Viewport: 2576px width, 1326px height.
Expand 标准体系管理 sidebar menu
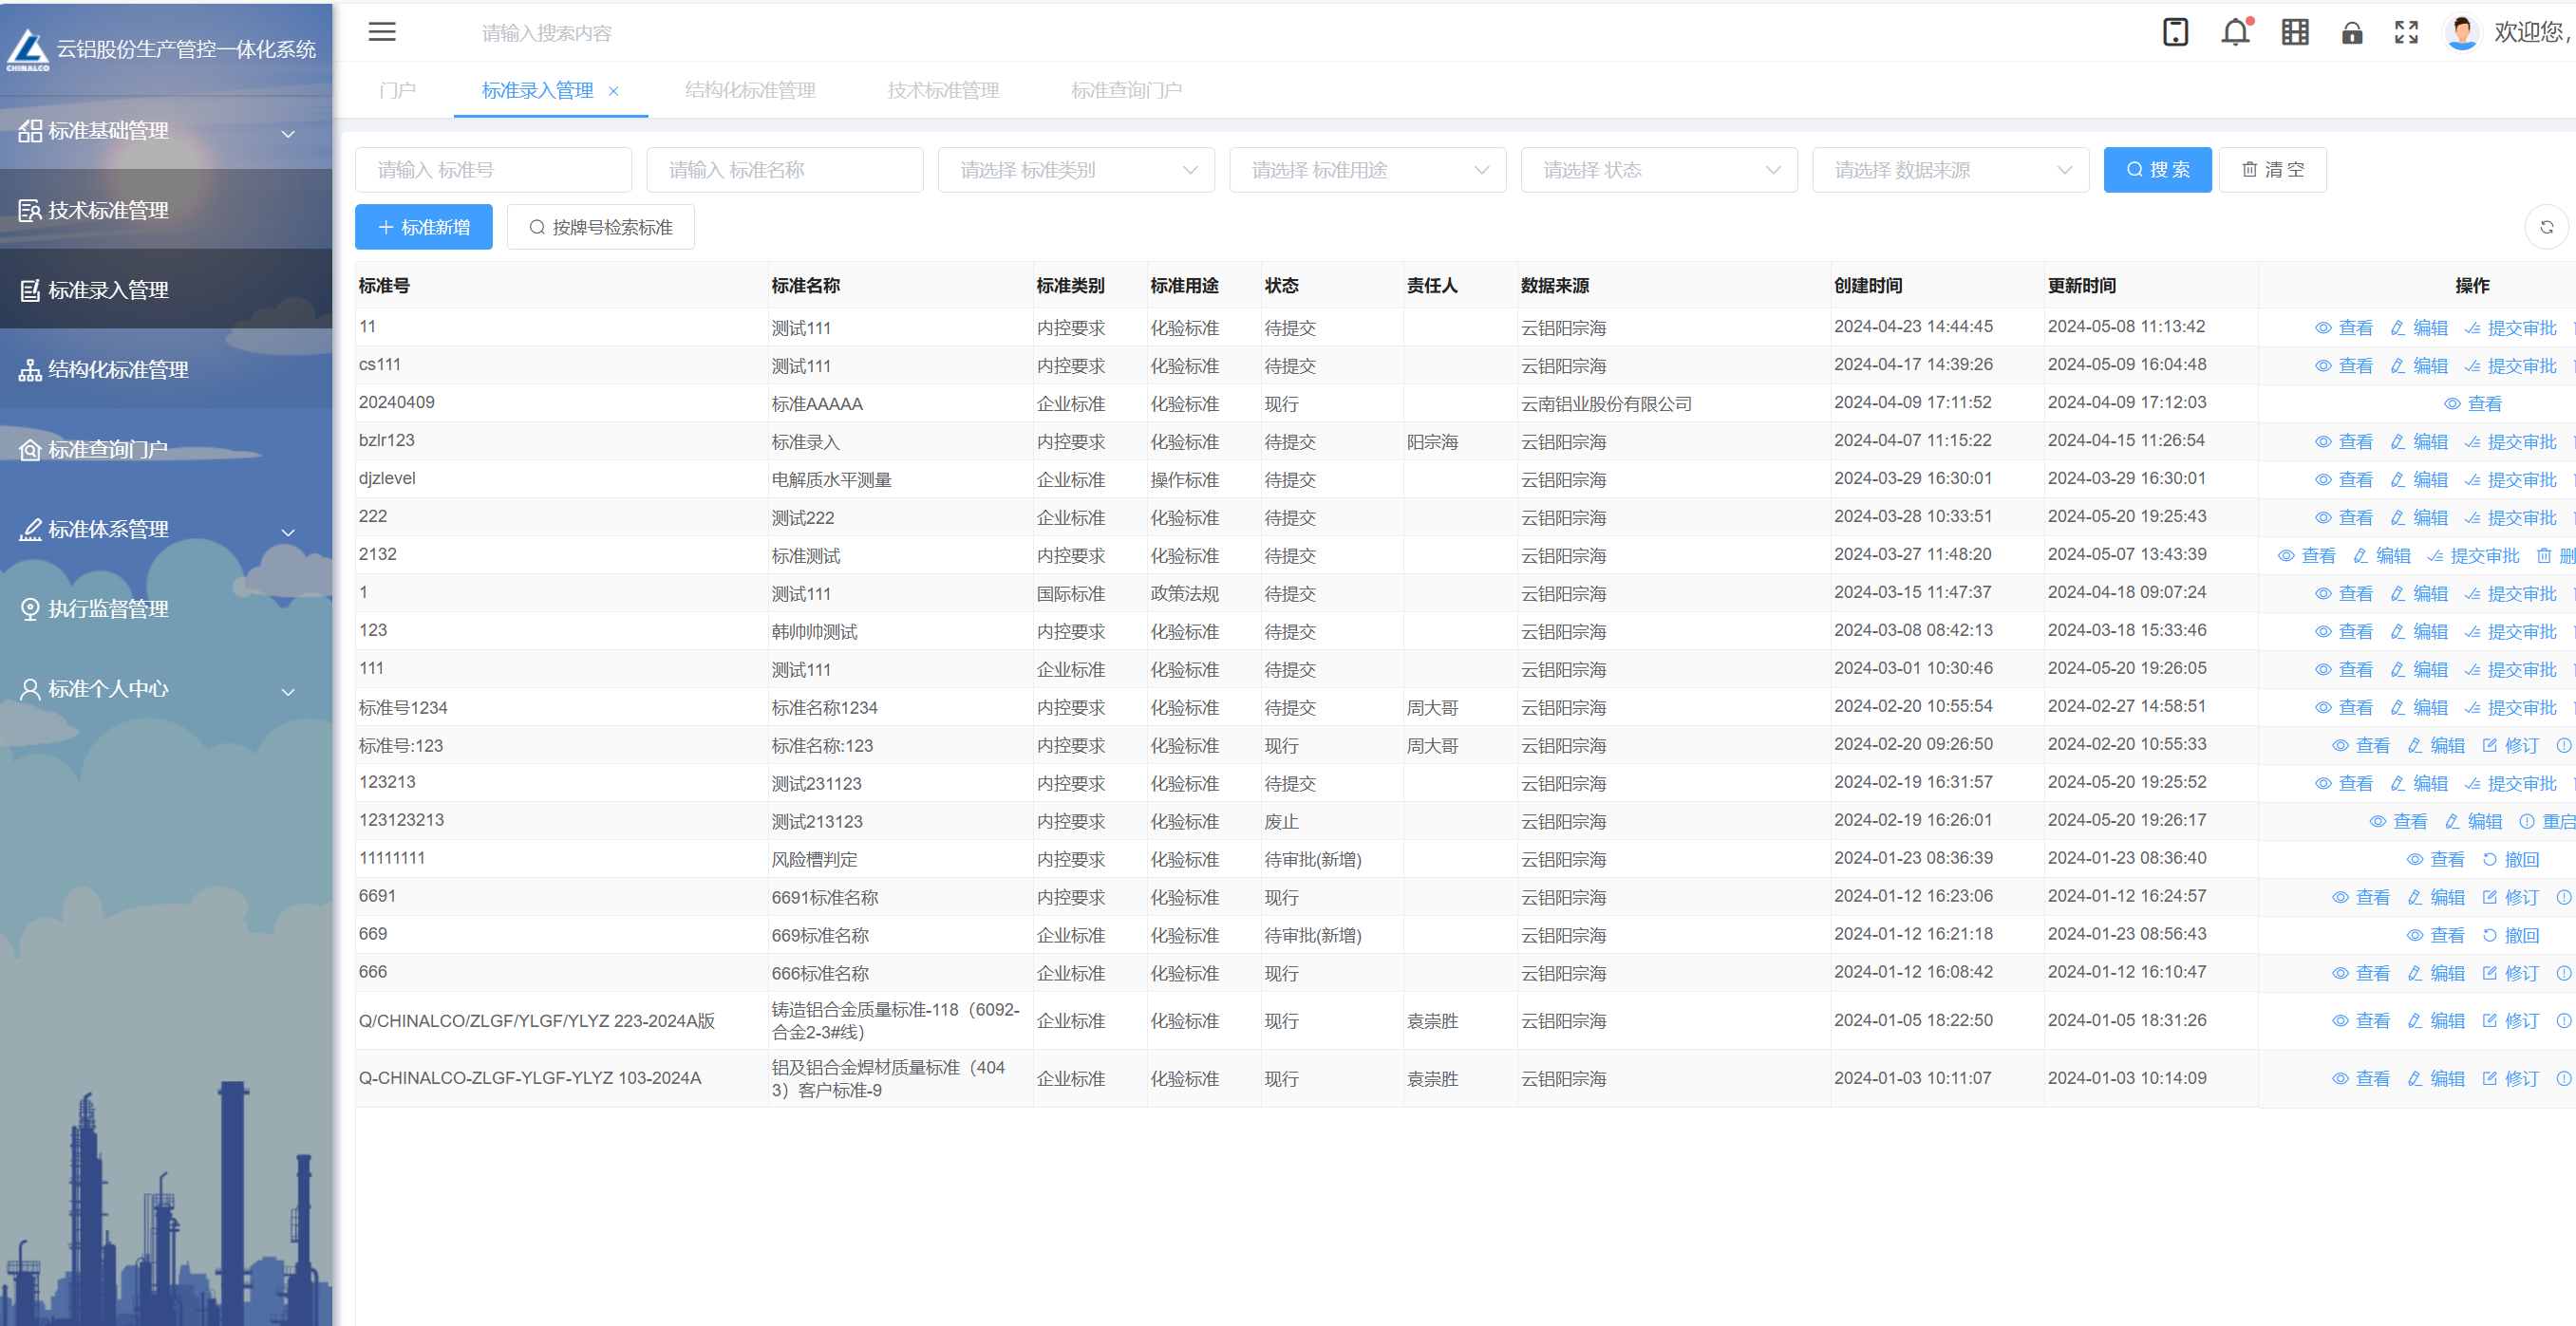[x=166, y=529]
